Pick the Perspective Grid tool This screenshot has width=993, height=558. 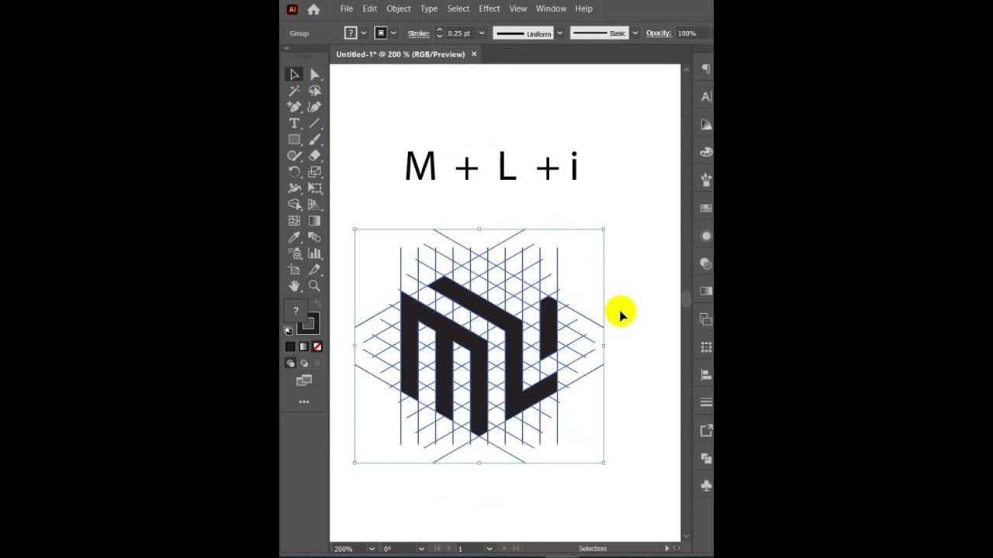315,205
